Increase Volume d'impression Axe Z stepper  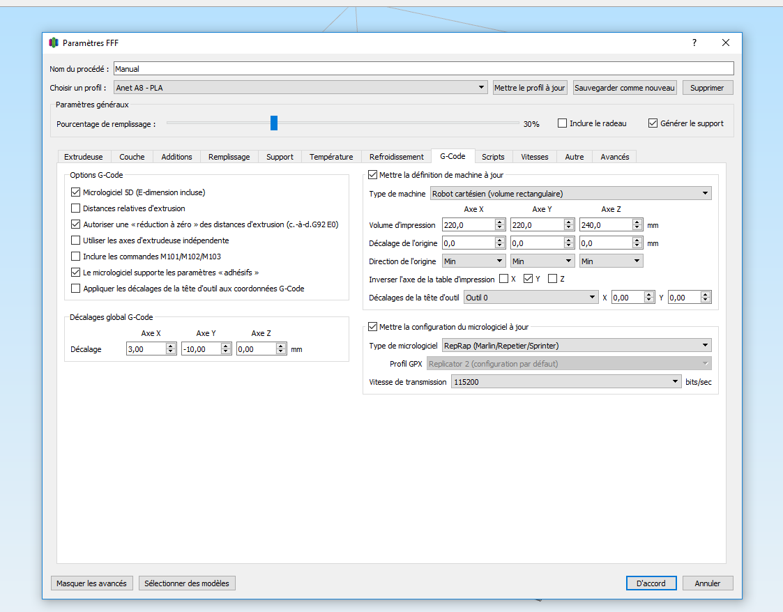click(637, 222)
